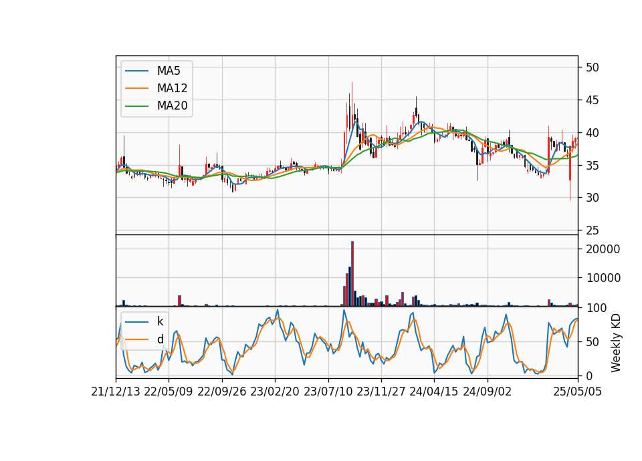The width and height of the screenshot is (642, 461).
Task: Click the volume axis value 10000
Action: click(x=603, y=278)
